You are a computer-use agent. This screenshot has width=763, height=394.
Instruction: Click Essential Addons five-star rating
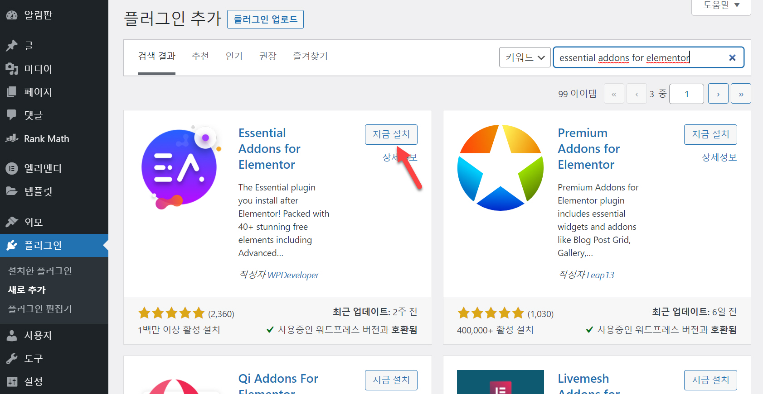(x=171, y=313)
